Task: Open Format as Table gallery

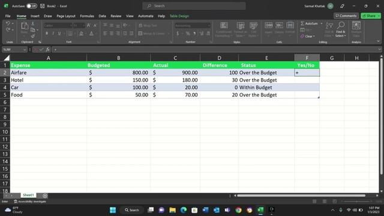Action: pyautogui.click(x=240, y=29)
